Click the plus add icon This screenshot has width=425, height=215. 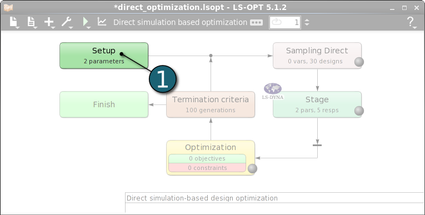pyautogui.click(x=49, y=22)
